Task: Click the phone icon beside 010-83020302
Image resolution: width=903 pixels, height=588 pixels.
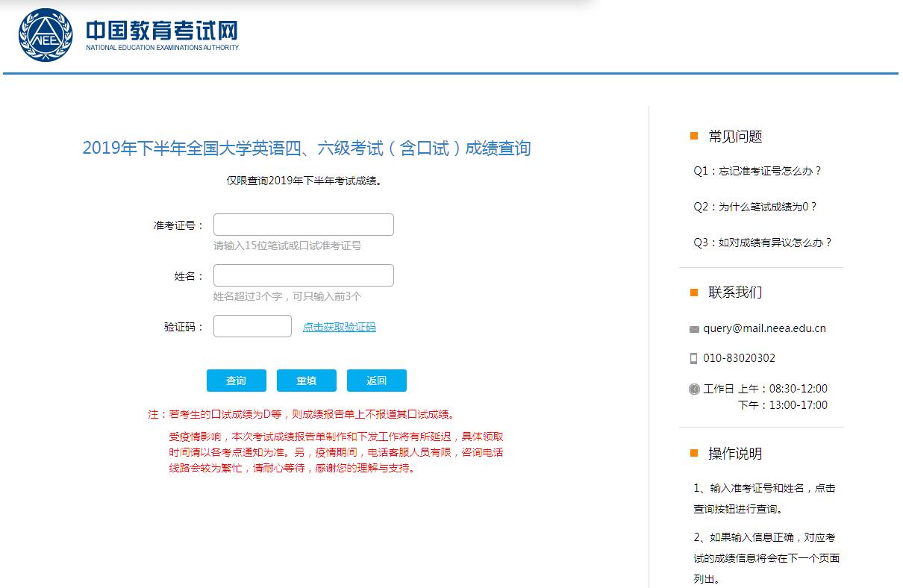Action: click(x=694, y=358)
